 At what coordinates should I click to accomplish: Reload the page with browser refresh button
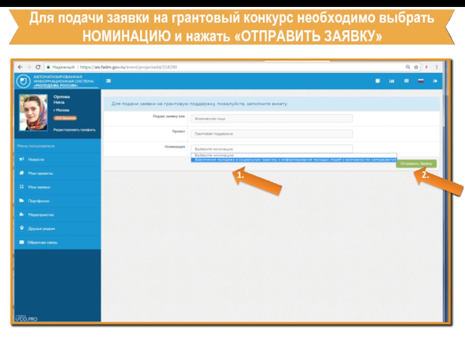(38, 67)
